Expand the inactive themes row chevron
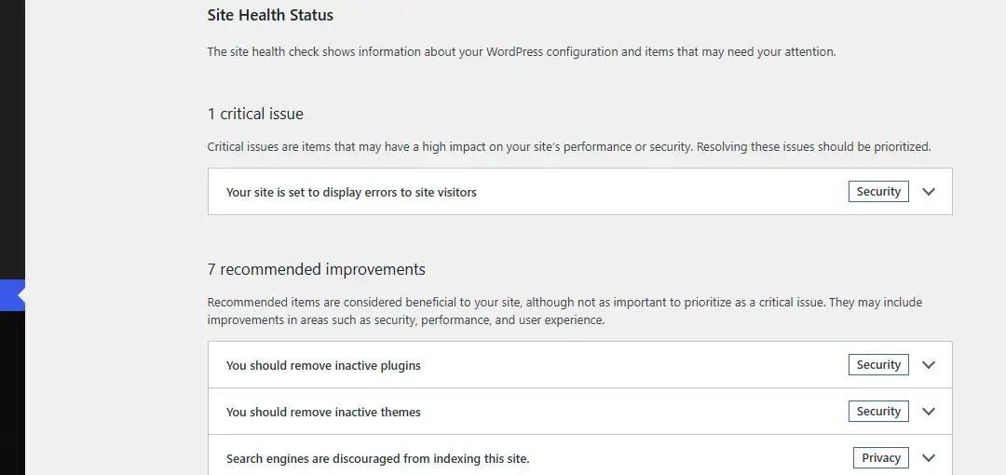Viewport: 1006px width, 475px height. (x=929, y=412)
